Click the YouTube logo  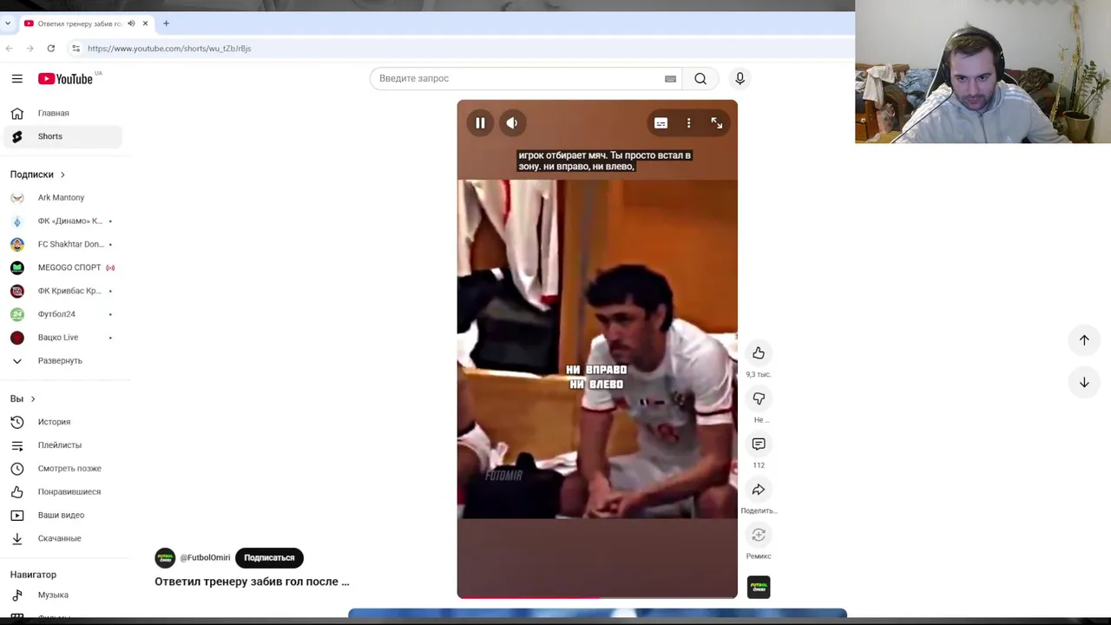65,78
